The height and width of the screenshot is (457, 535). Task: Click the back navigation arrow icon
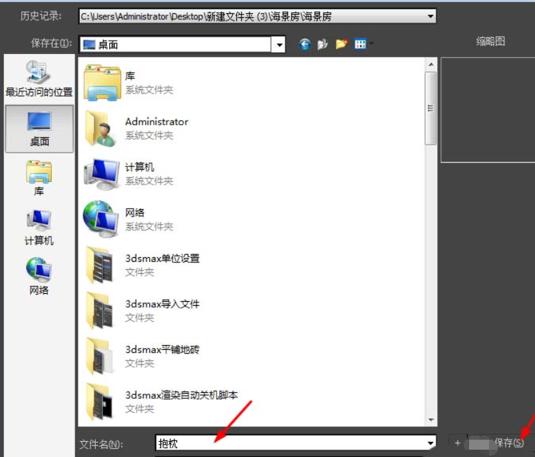305,44
